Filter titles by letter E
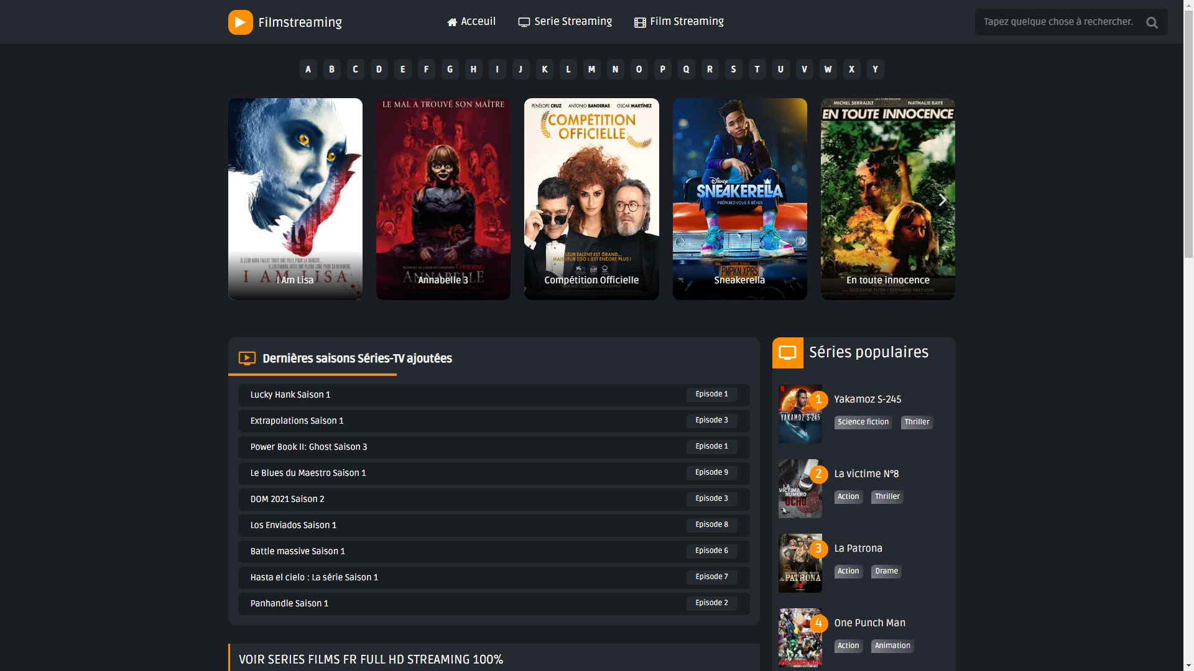This screenshot has width=1194, height=671. (402, 70)
